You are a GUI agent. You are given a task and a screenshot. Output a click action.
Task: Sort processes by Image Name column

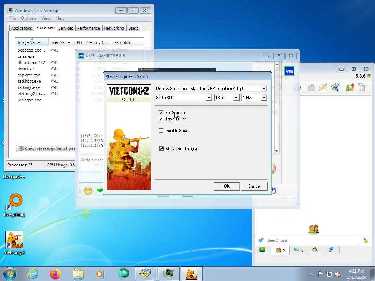click(x=32, y=42)
